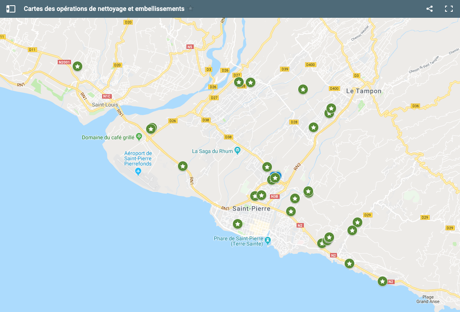Open the star marker below D39

(303, 89)
